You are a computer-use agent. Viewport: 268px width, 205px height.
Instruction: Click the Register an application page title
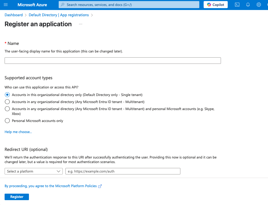point(38,24)
